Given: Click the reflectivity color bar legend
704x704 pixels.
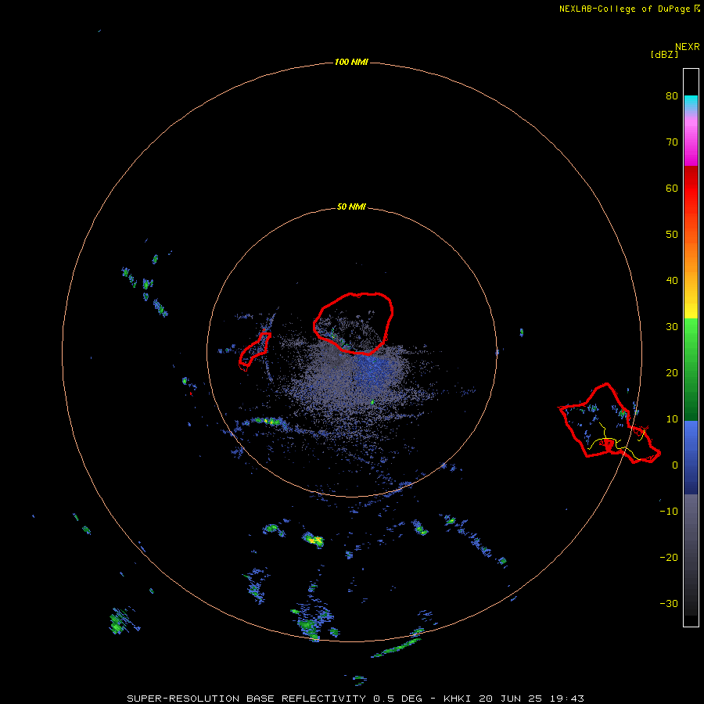Looking at the screenshot, I should pyautogui.click(x=691, y=347).
